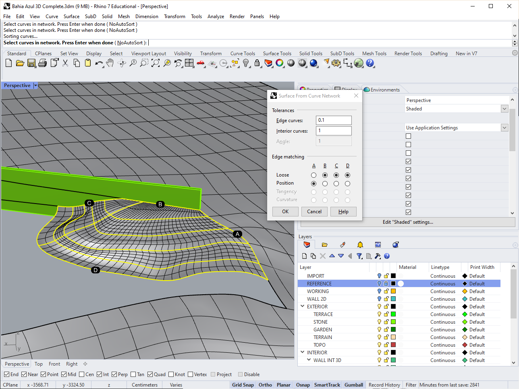Click the Filter funnel icon in Layers panel

359,256
